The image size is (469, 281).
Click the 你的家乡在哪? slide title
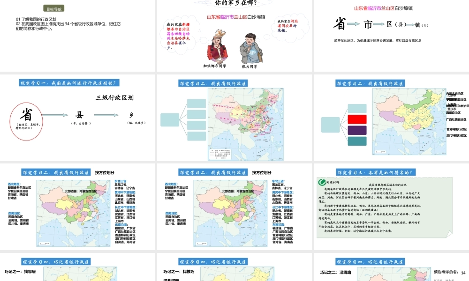coord(236,3)
